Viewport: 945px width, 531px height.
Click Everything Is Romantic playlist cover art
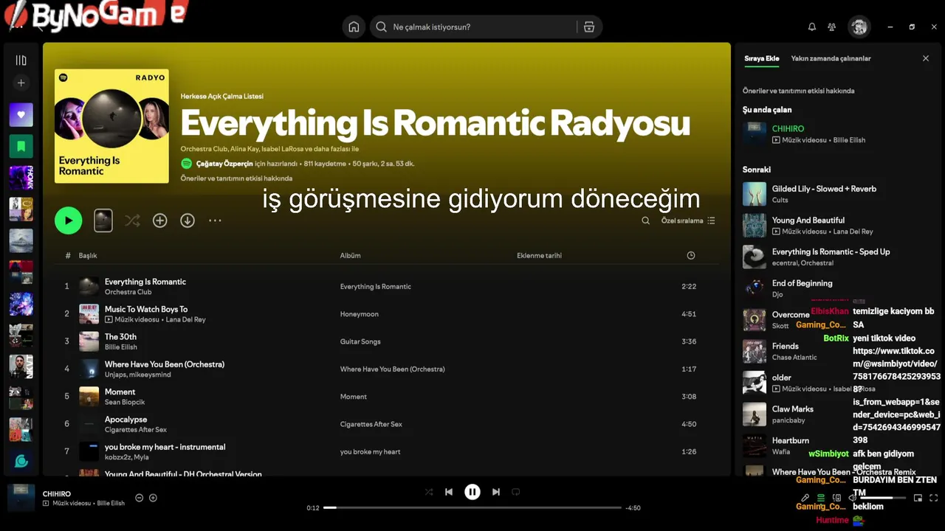pos(111,126)
